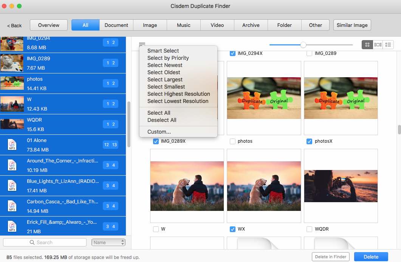Open the photos sidebar thumbnail

12,84
